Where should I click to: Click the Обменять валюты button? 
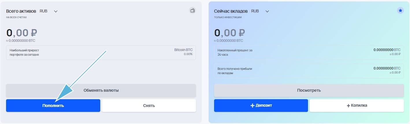[x=101, y=90]
